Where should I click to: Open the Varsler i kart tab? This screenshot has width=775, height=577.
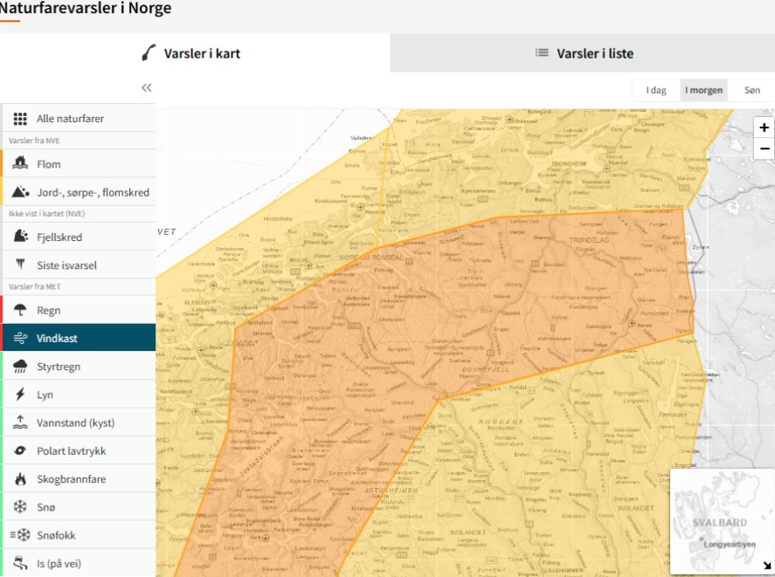point(192,53)
